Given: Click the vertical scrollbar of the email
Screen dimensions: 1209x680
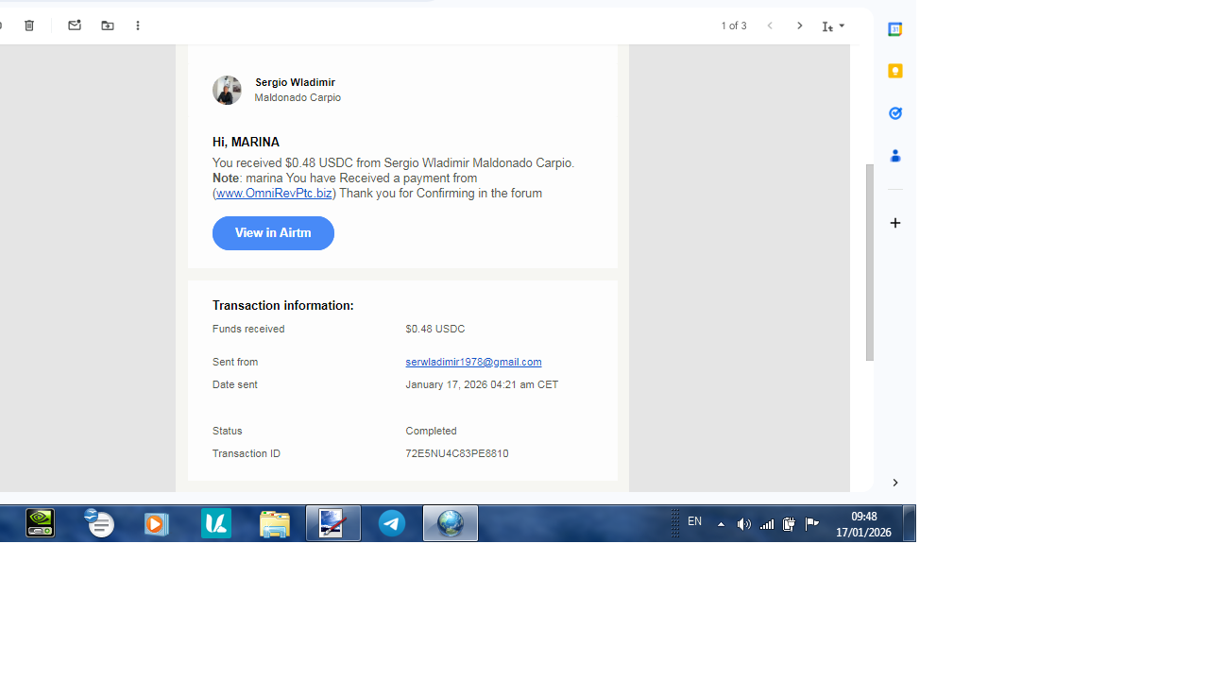Looking at the screenshot, I should (869, 263).
